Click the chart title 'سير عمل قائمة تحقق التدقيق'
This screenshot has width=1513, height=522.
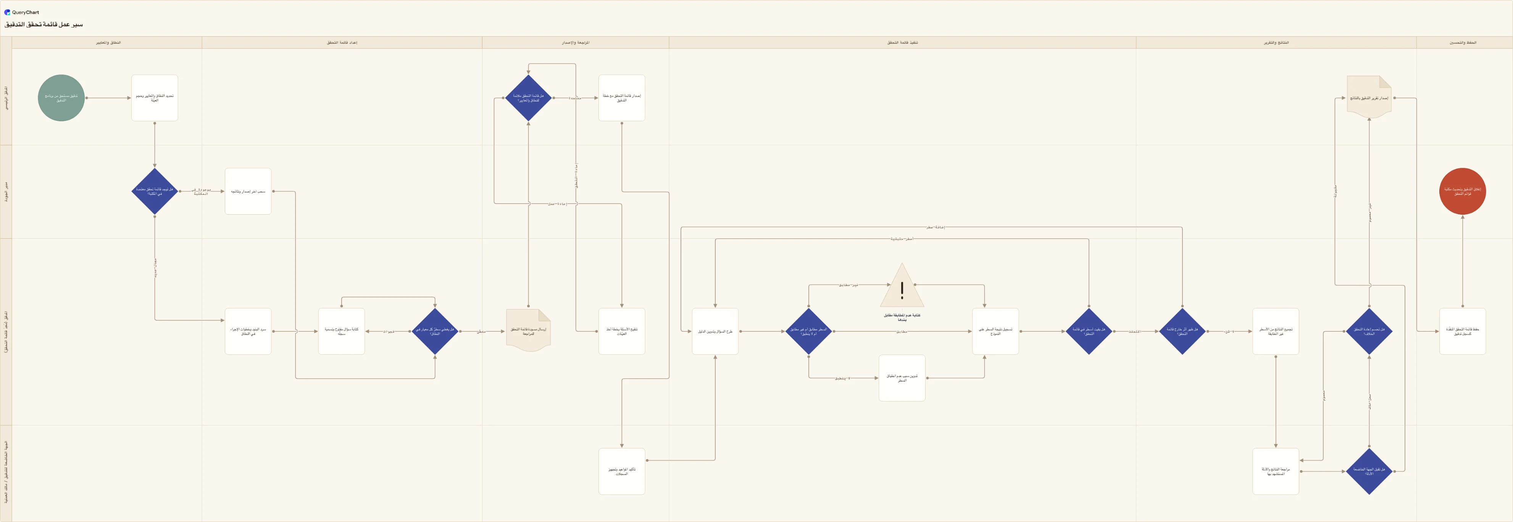(x=44, y=25)
